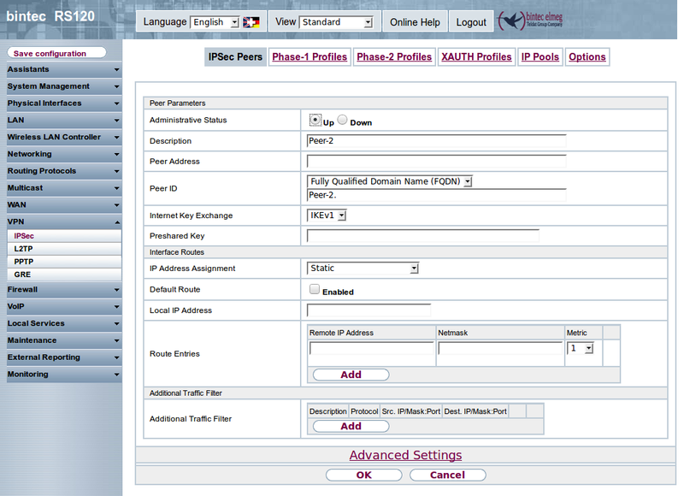Expand the Advanced Settings link
Screen dimensions: 684x496
pyautogui.click(x=405, y=456)
